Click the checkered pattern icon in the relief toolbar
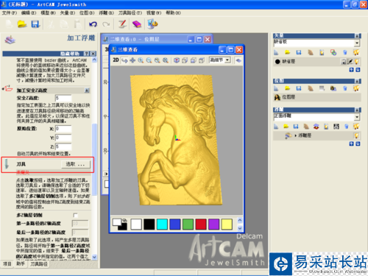 336,127
